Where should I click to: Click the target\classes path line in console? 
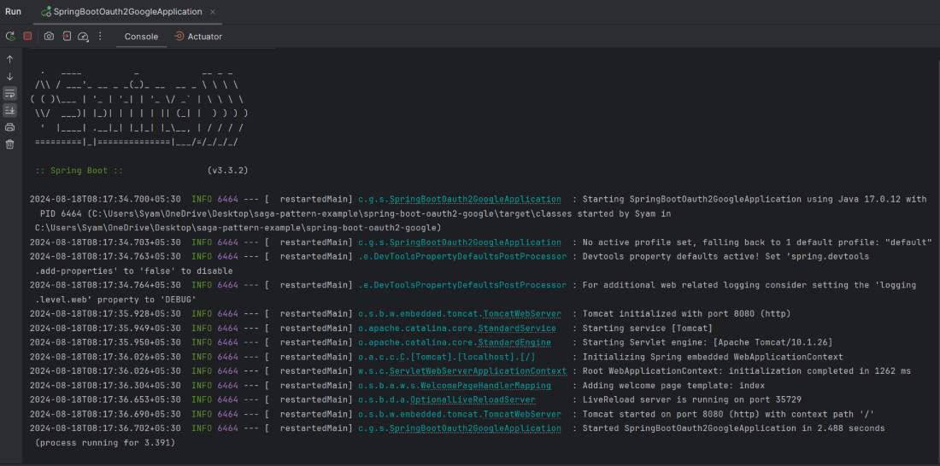point(355,213)
